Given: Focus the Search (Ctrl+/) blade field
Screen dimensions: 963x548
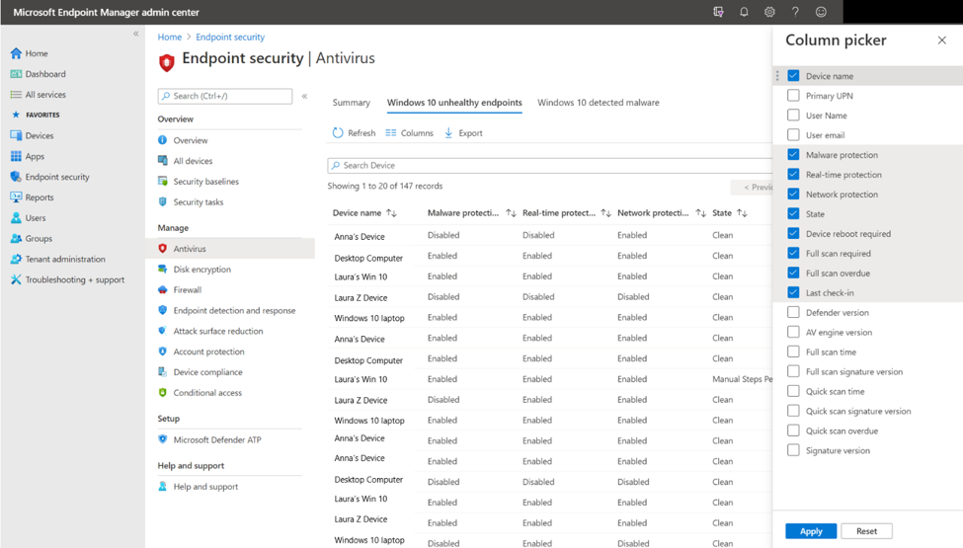Looking at the screenshot, I should tap(225, 96).
